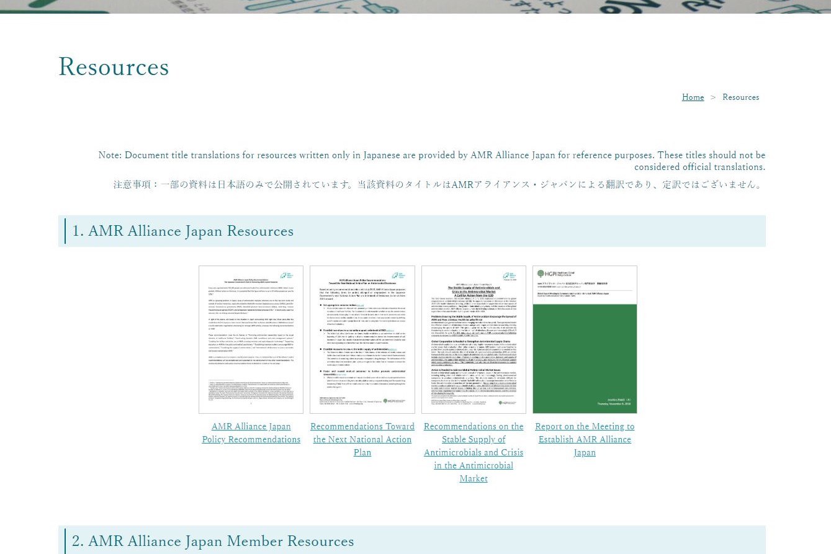
Task: Open Next National Action Plan document thumbnail
Action: pyautogui.click(x=362, y=339)
